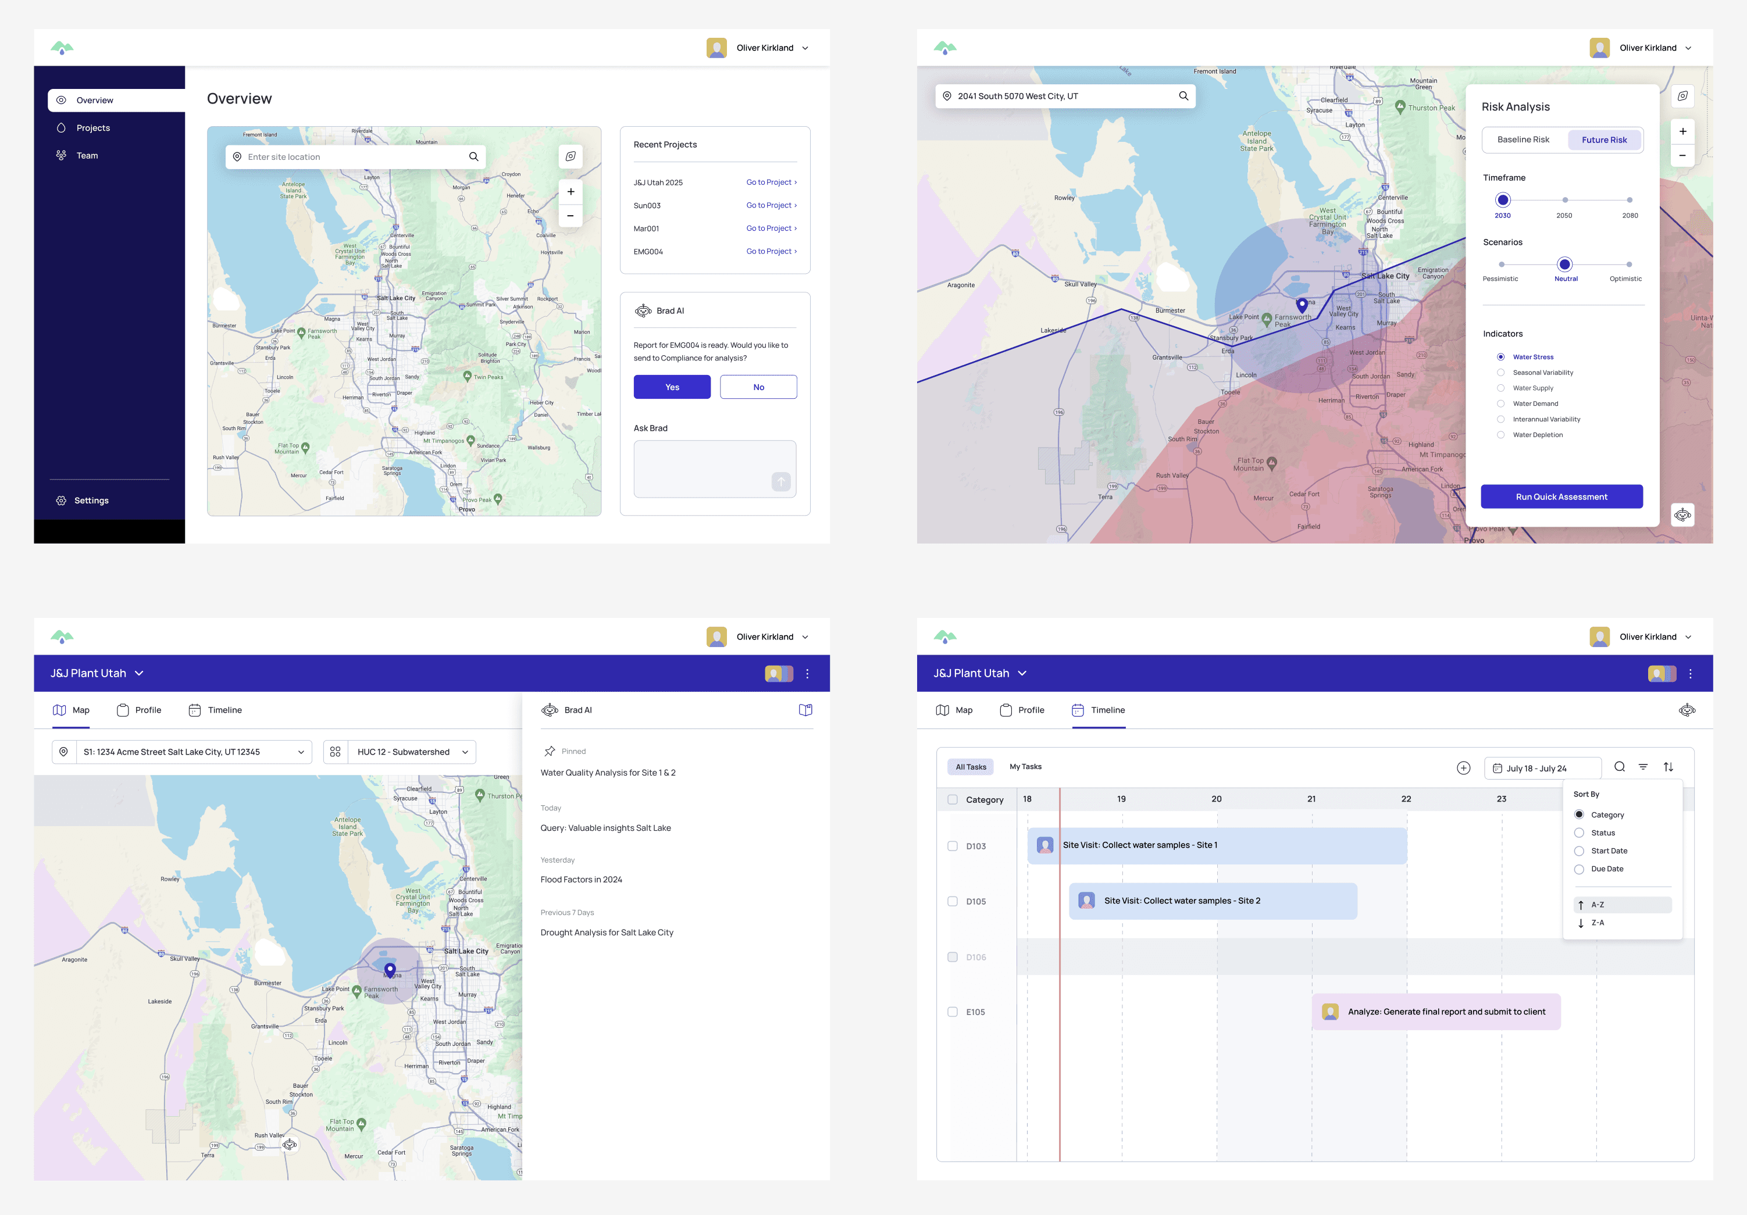Screen dimensions: 1747x1215
Task: Add a new task with the plus icon
Action: click(x=1463, y=767)
